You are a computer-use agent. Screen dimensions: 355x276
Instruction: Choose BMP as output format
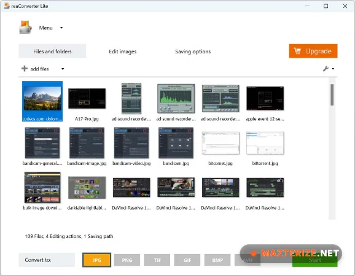point(217,260)
